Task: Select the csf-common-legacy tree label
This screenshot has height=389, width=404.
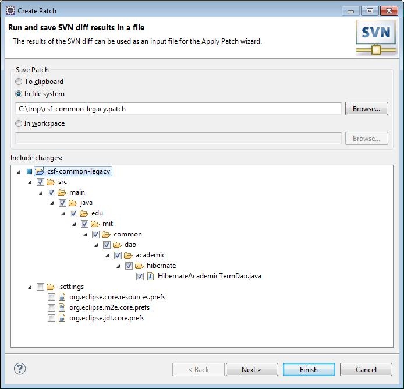Action: click(79, 171)
